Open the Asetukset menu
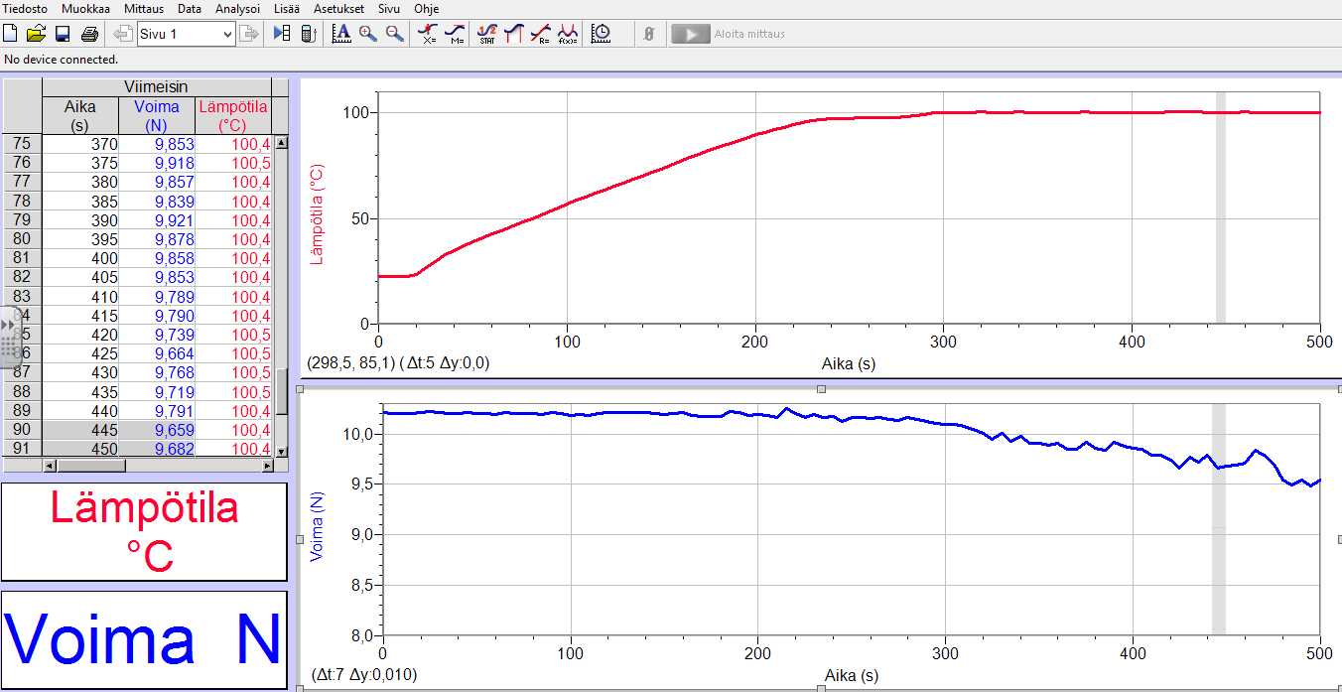Viewport: 1342px width, 692px height. [338, 8]
